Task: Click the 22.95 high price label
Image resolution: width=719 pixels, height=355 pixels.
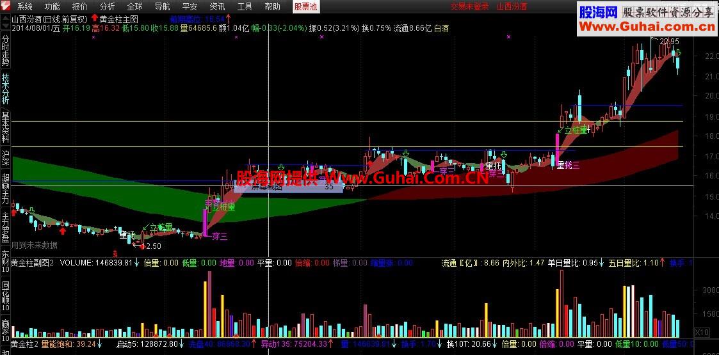Action: pyautogui.click(x=669, y=42)
